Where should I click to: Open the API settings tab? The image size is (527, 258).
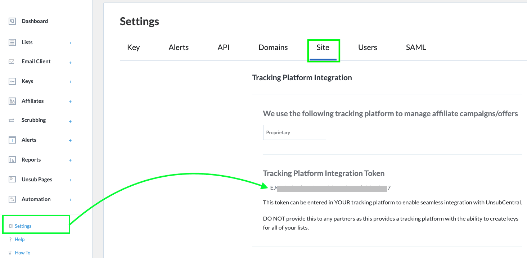click(x=224, y=47)
